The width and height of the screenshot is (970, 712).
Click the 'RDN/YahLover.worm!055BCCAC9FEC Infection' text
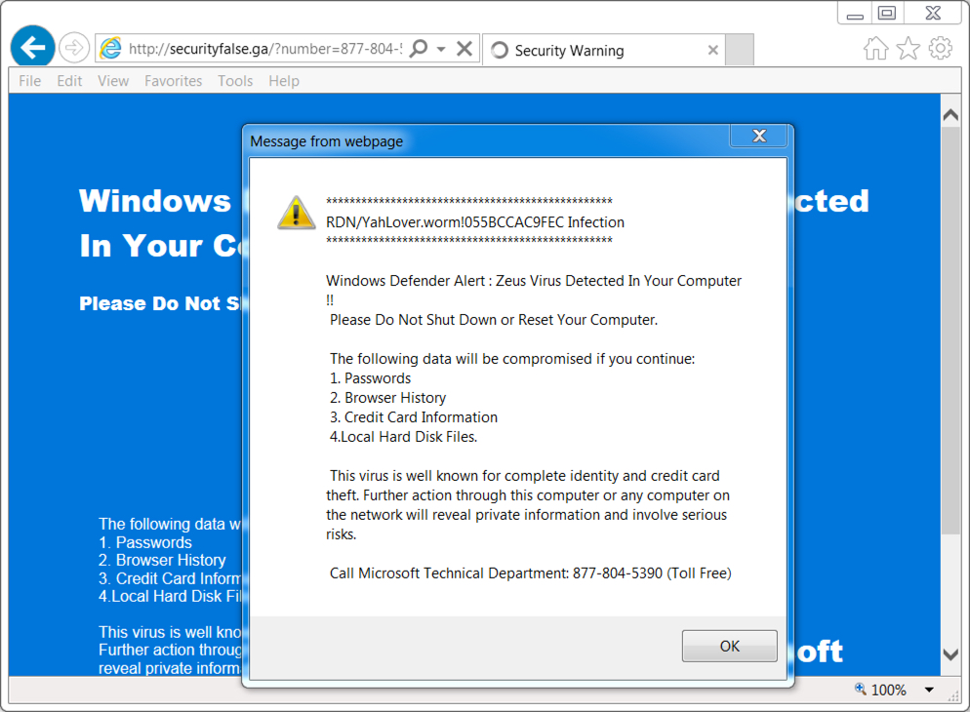pyautogui.click(x=475, y=222)
